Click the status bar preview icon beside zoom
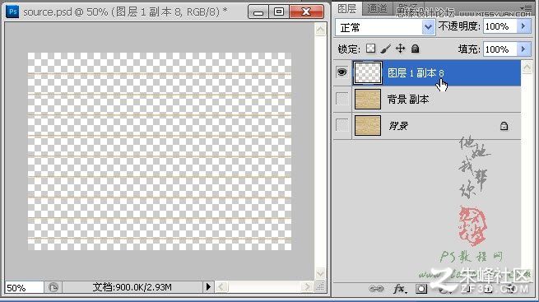The image size is (539, 302). 53,287
